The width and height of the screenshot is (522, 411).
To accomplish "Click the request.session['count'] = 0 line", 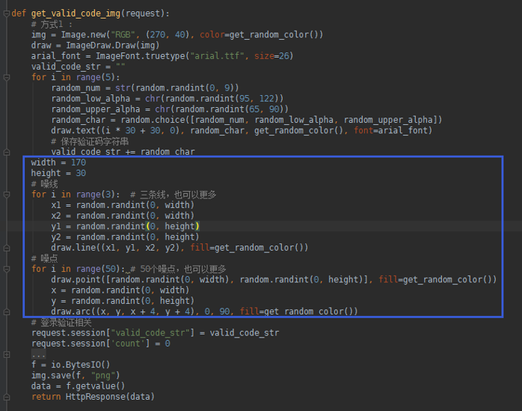I will (x=100, y=344).
